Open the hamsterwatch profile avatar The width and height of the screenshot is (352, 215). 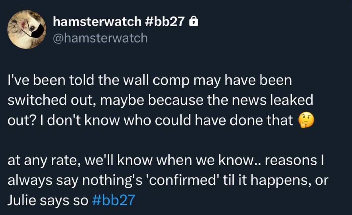pyautogui.click(x=27, y=29)
